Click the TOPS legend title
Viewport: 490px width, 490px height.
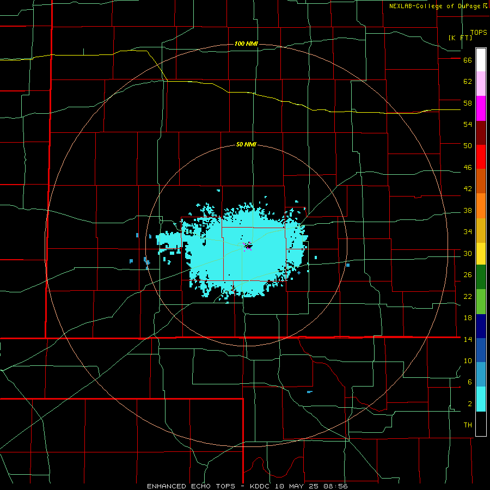click(x=479, y=33)
